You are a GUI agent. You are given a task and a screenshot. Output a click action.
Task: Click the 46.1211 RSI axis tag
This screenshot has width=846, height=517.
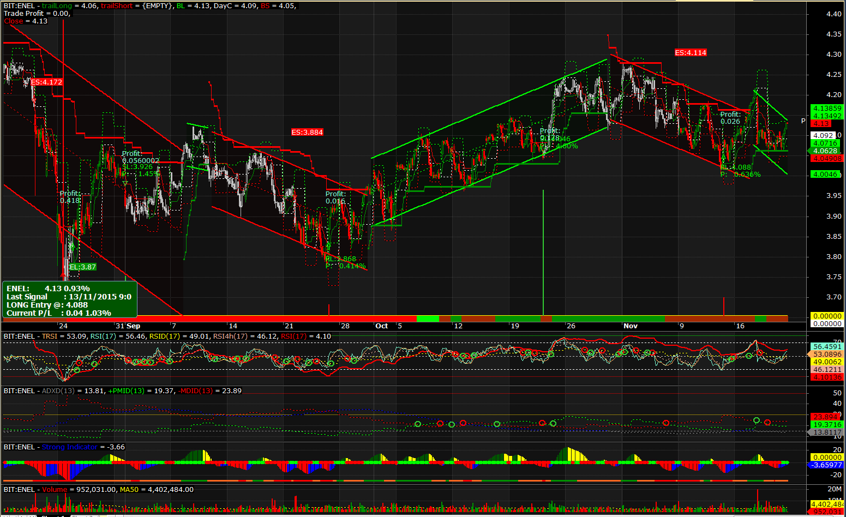coord(827,369)
